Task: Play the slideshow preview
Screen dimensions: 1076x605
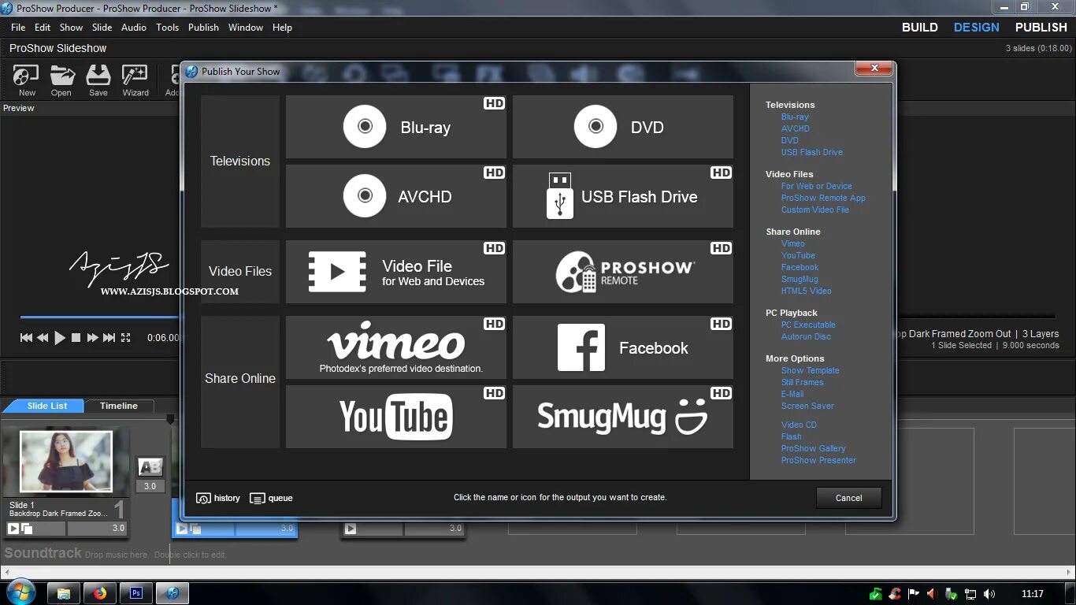Action: (x=60, y=338)
